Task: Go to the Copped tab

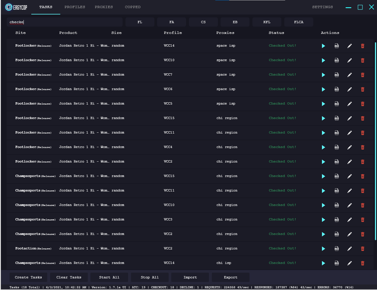Action: [x=133, y=7]
